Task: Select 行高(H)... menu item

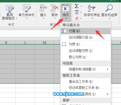Action: [x=86, y=31]
